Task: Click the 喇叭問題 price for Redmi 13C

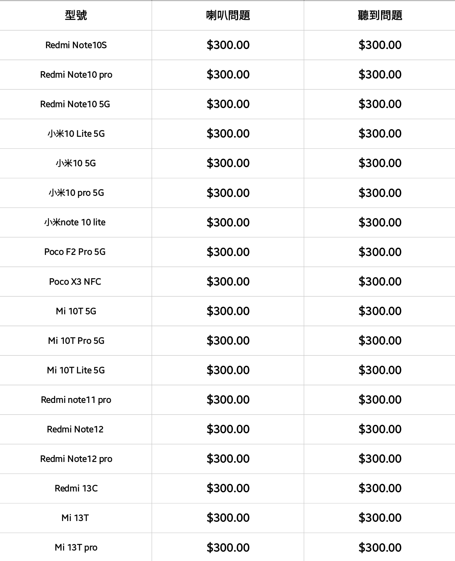Action: click(228, 488)
